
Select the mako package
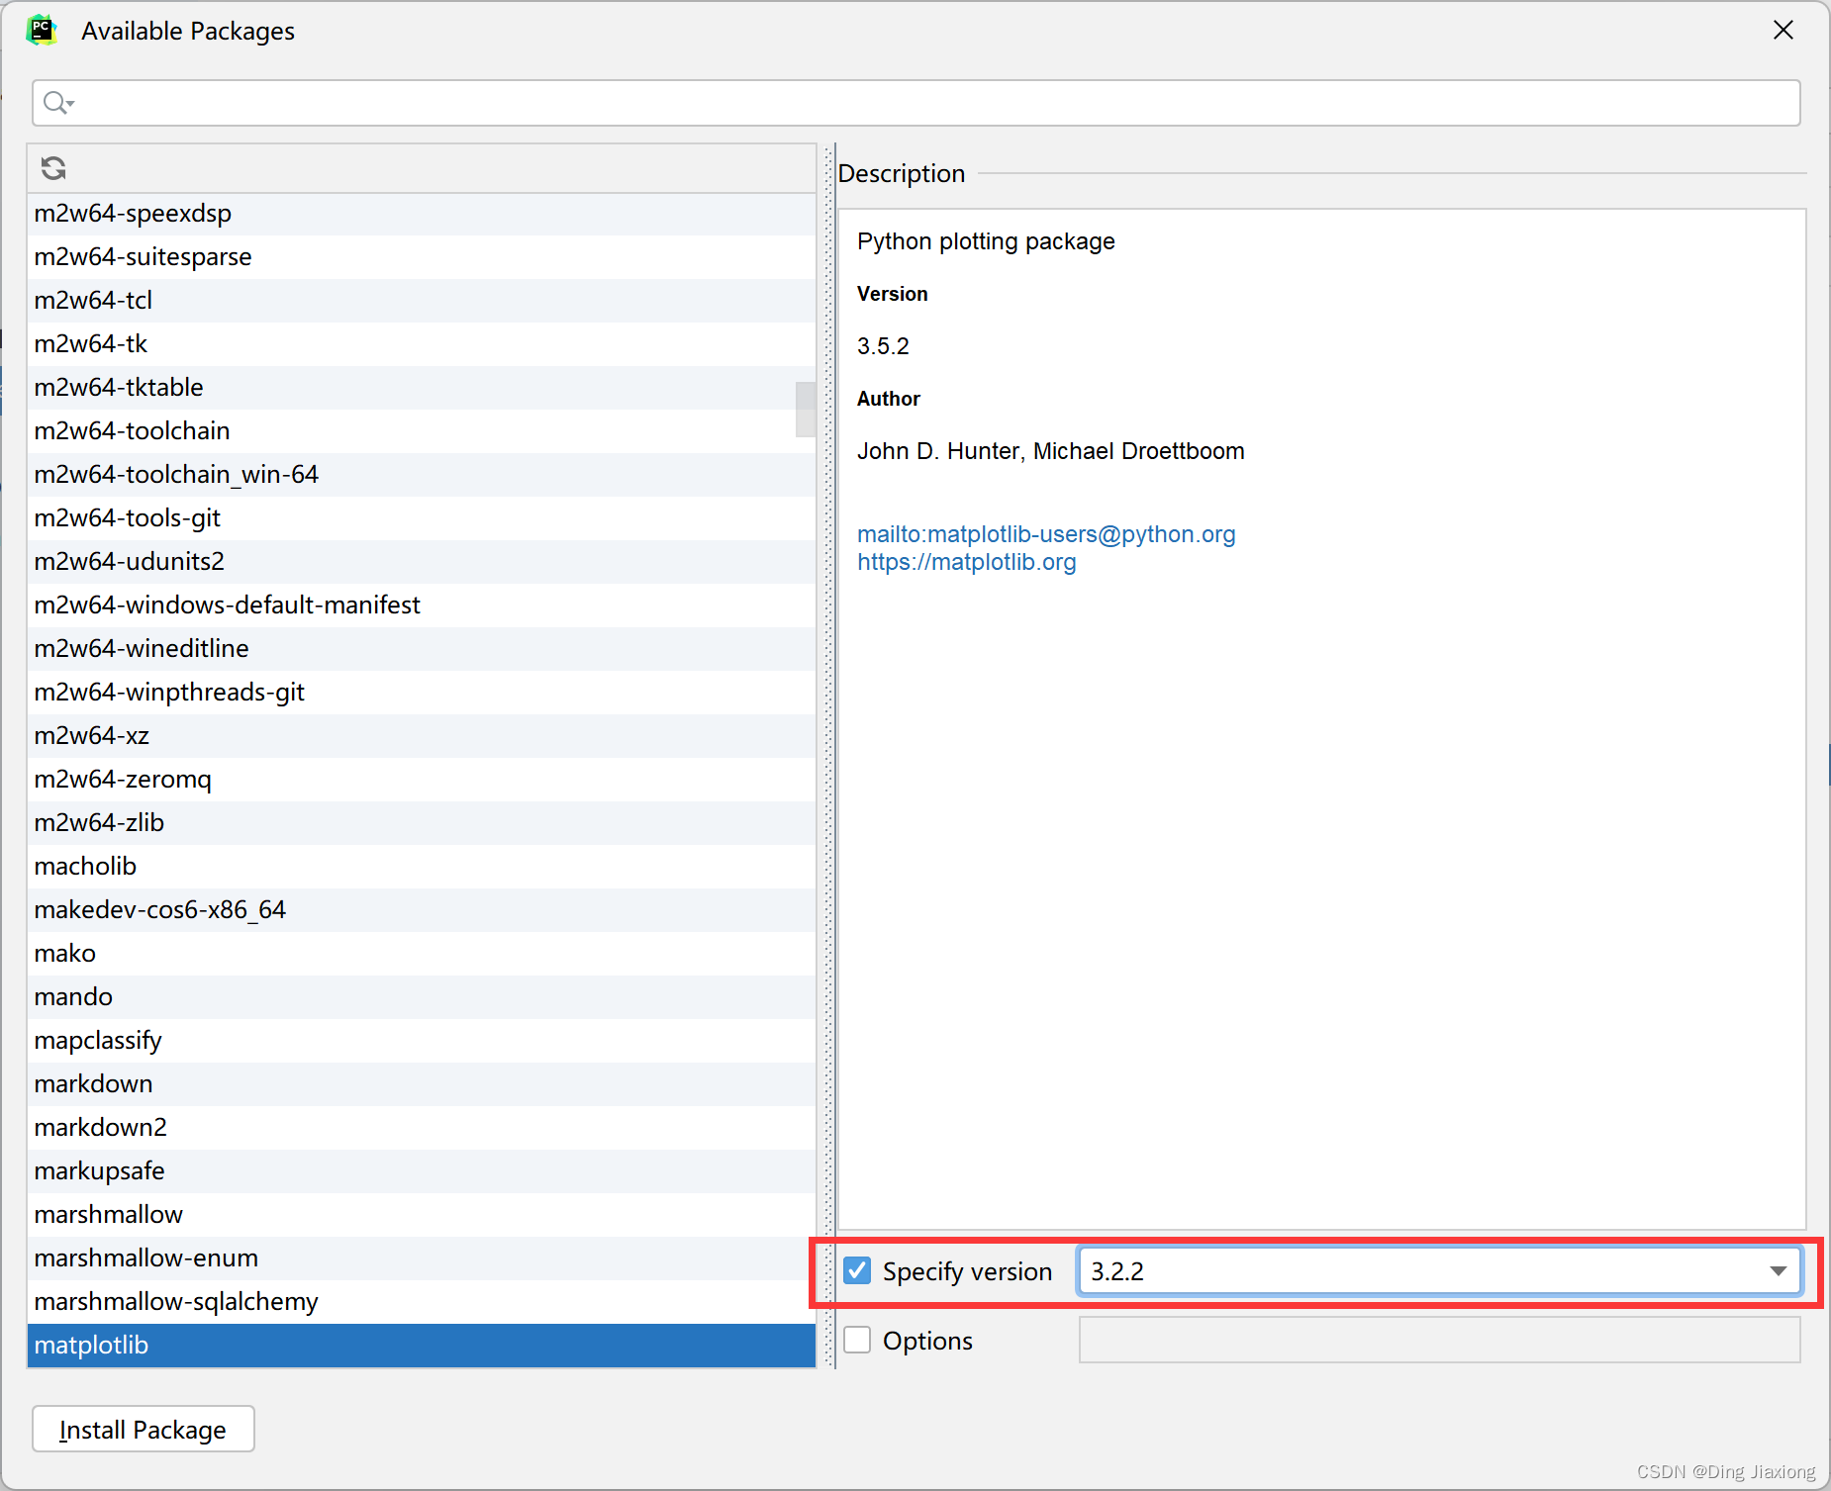tap(422, 954)
